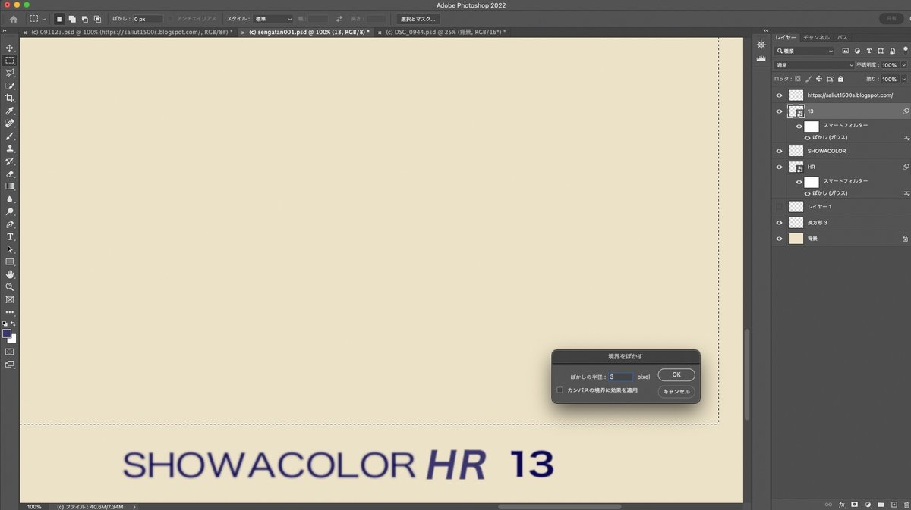Select the Zoom magnifier tool
This screenshot has width=911, height=510.
coord(10,287)
